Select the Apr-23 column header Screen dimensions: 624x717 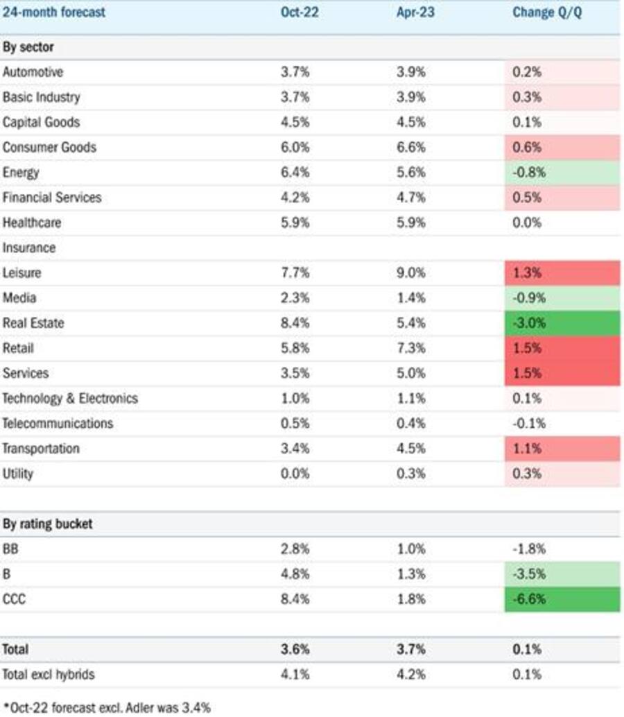(x=415, y=12)
